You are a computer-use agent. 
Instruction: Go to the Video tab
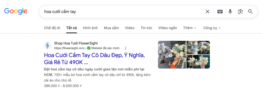pos(130,28)
